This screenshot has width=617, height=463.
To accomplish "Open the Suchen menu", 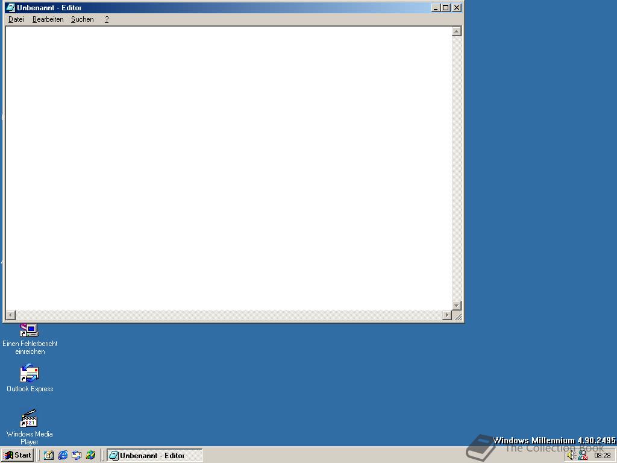I will pyautogui.click(x=82, y=19).
